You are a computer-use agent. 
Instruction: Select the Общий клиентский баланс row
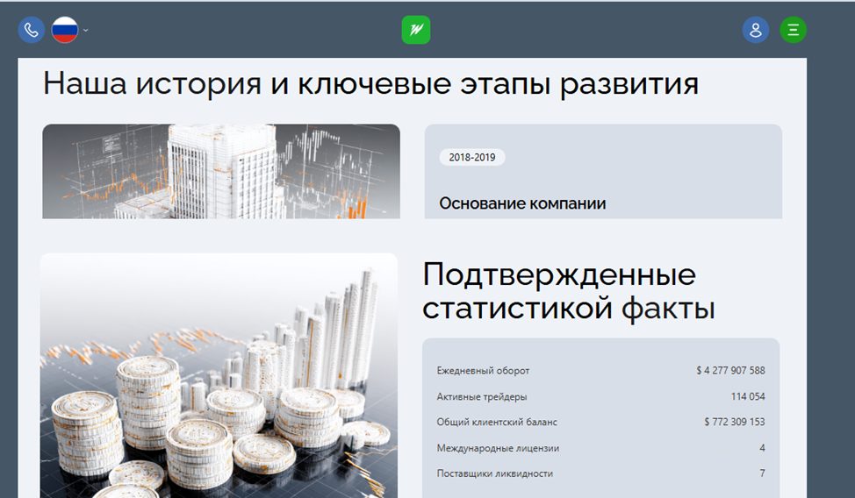pos(601,422)
